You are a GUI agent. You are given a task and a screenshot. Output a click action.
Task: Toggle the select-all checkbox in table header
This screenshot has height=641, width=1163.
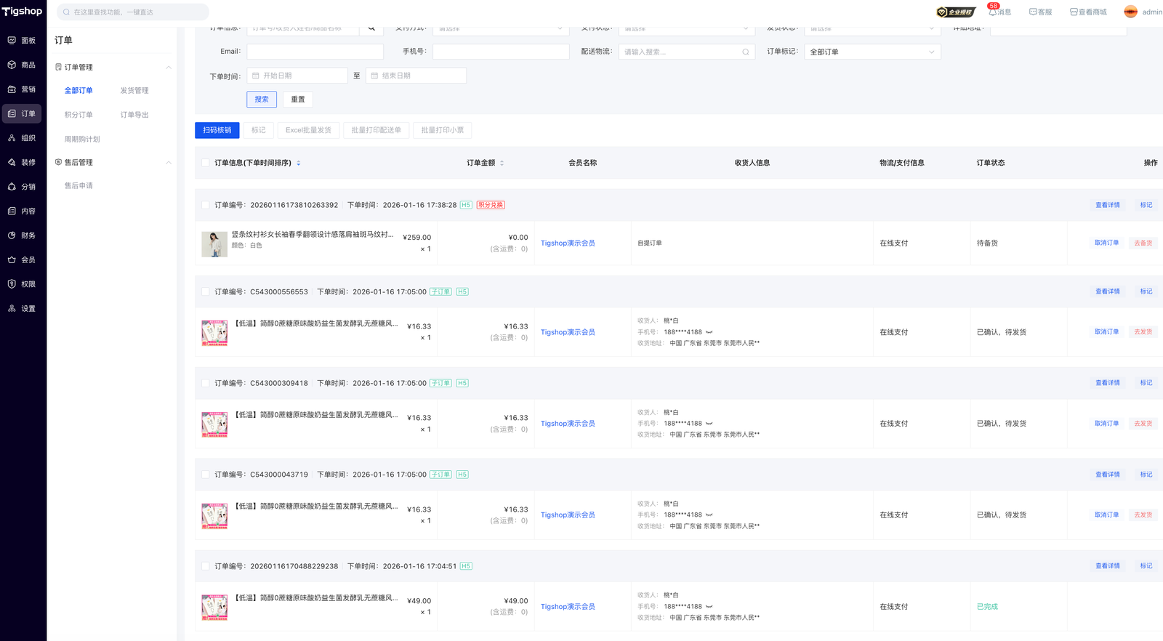pyautogui.click(x=206, y=163)
